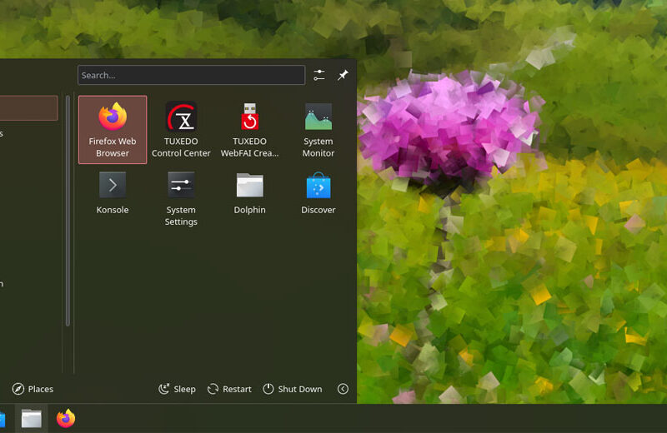667x433 pixels.
Task: Put the computer to Sleep
Action: (x=177, y=389)
